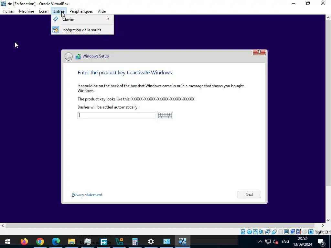The height and width of the screenshot is (248, 331).
Task: Click the horizontal scrollbar left arrow
Action: point(3,226)
